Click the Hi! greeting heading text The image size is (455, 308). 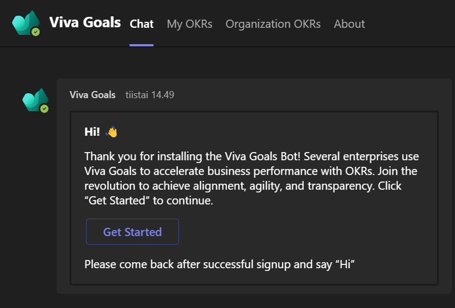[x=93, y=132]
